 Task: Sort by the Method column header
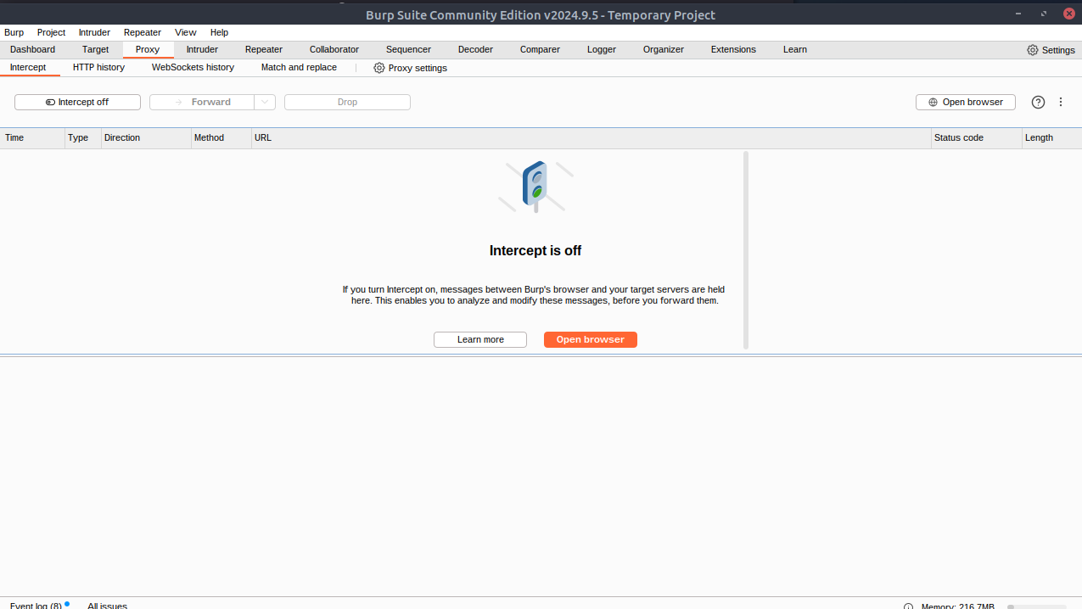221,137
